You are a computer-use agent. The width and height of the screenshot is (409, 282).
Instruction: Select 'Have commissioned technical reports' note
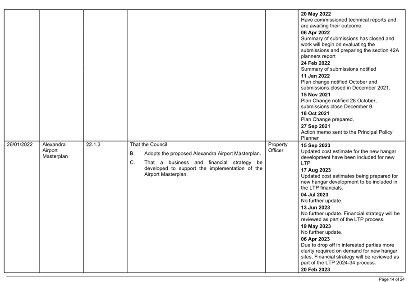click(x=348, y=23)
